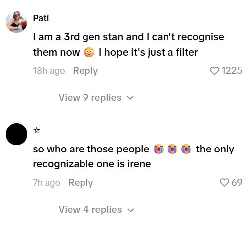Click the middle crying emoji
The image size is (252, 227).
[x=172, y=149]
